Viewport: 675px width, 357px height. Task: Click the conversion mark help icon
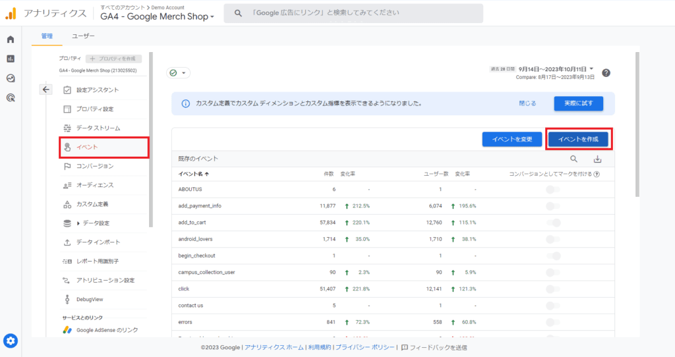597,174
